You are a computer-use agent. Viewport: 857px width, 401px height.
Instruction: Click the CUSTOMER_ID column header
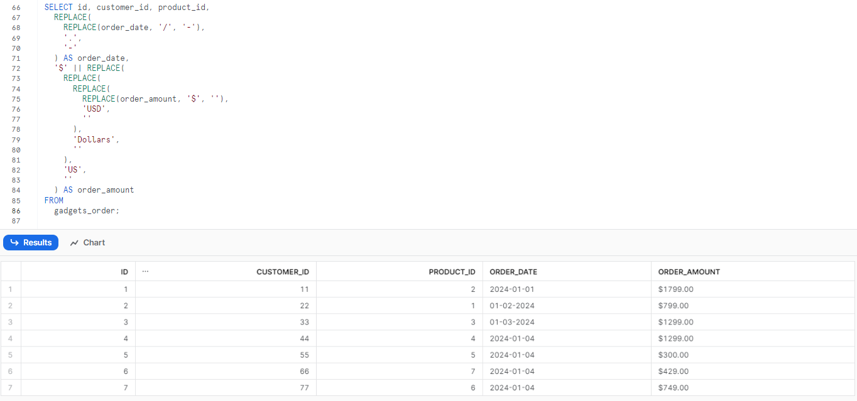tap(283, 271)
